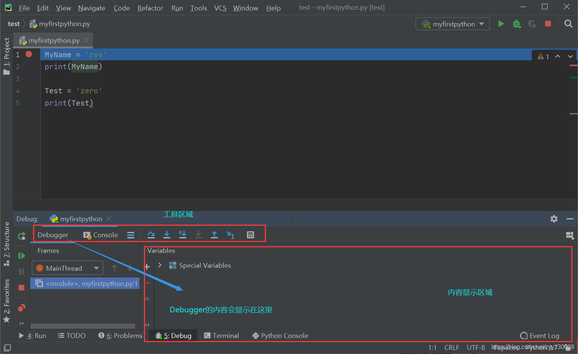Open myfirstpython run configuration dropdown
This screenshot has width=578, height=354.
(x=453, y=24)
